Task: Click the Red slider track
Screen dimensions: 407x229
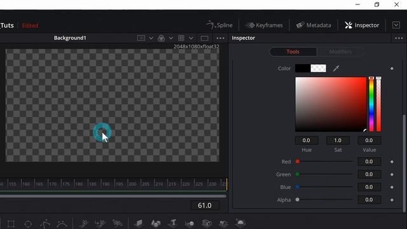Action: click(324, 162)
